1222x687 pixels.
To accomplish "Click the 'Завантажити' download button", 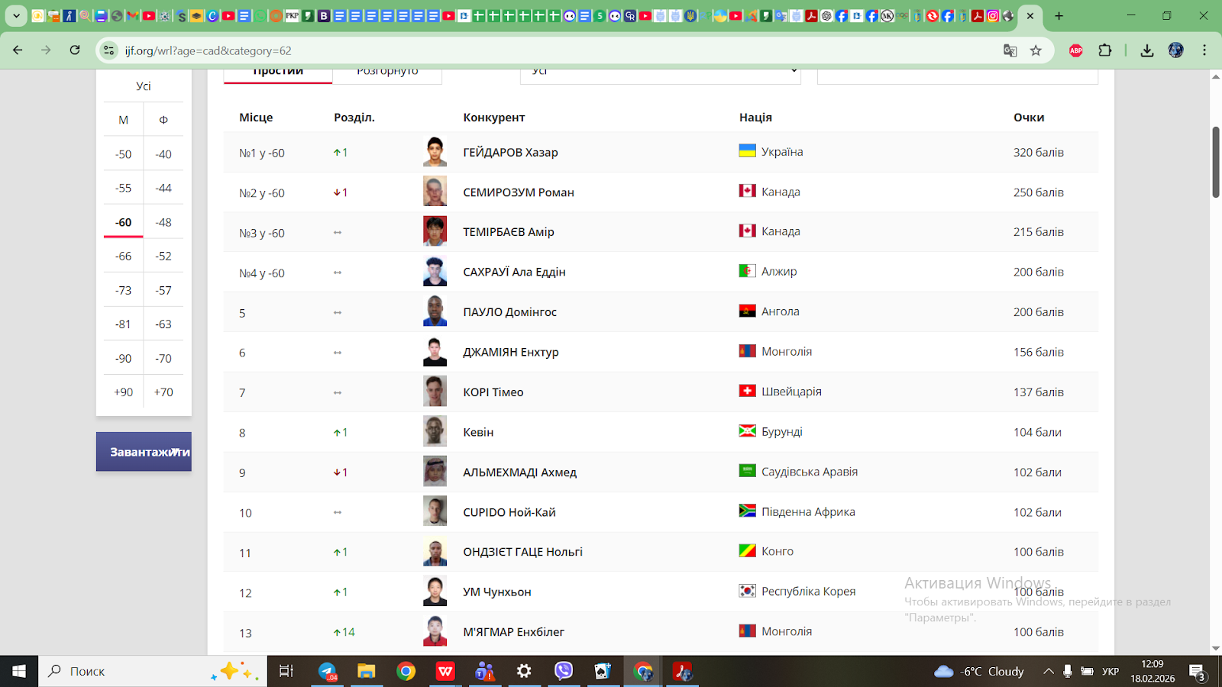I will [x=144, y=452].
